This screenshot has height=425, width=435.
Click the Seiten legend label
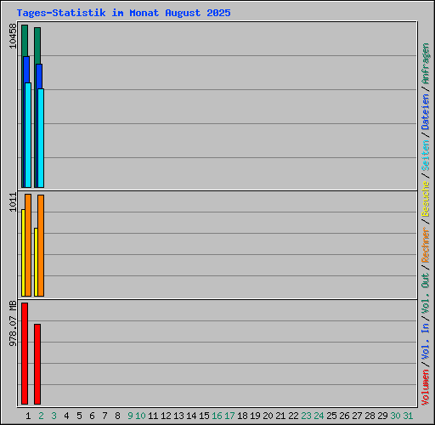point(425,156)
